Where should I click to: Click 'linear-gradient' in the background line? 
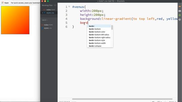116,19
